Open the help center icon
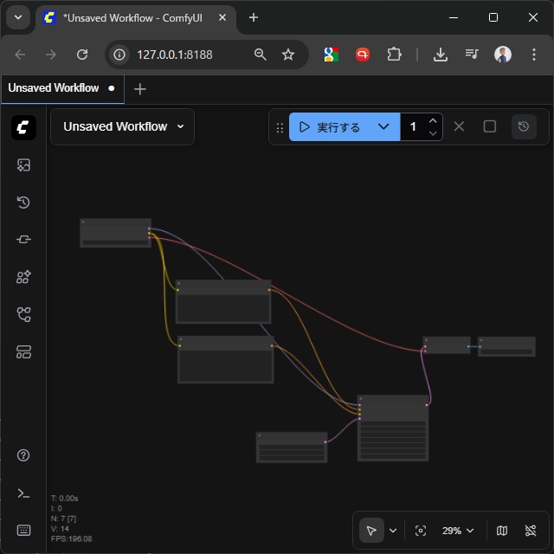Screen dimensions: 554x554 point(23,455)
